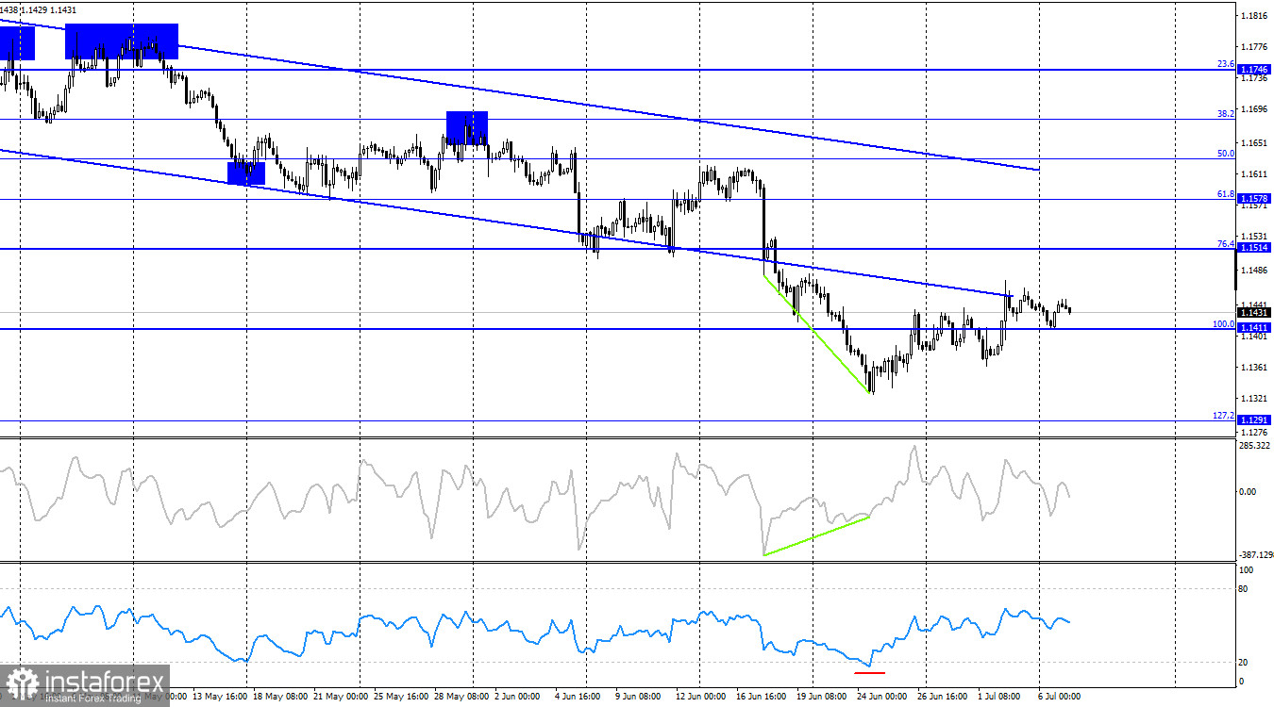Select the 61.8 Fibonacci level label
This screenshot has height=707, width=1274.
pos(1226,194)
